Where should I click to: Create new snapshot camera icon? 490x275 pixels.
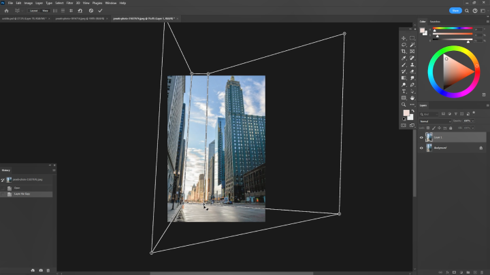(x=41, y=270)
